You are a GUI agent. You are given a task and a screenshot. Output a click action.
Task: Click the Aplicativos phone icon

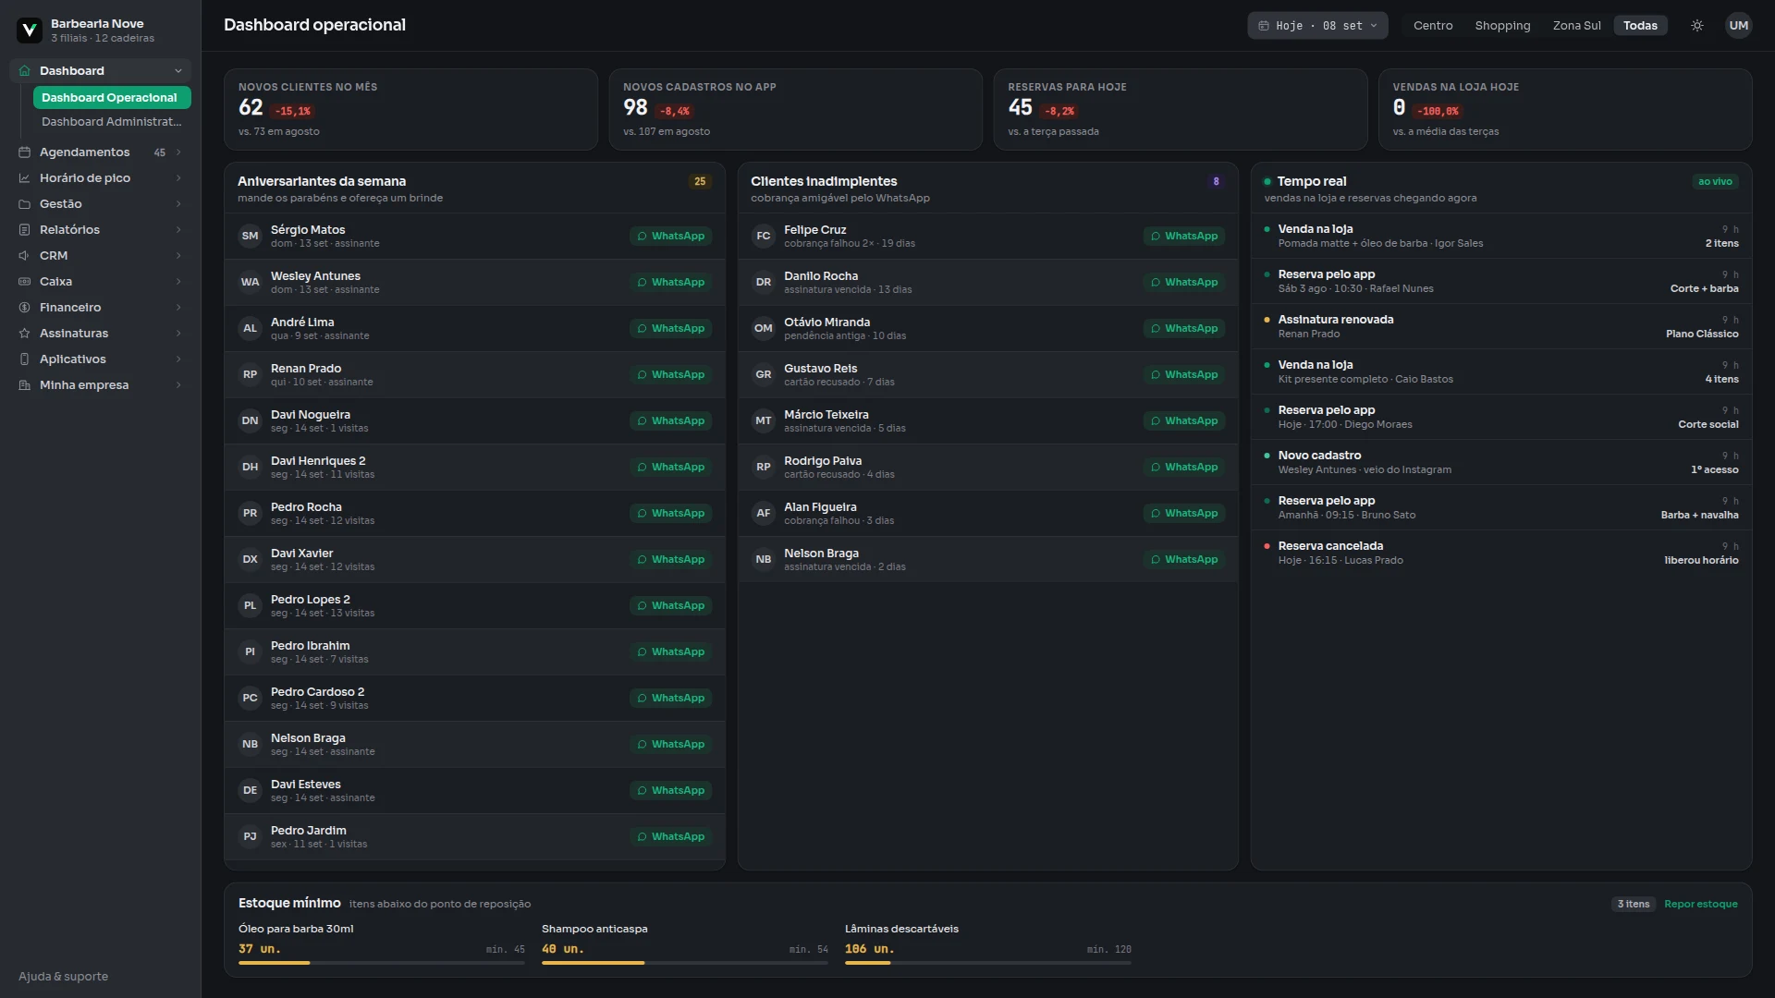pyautogui.click(x=24, y=359)
